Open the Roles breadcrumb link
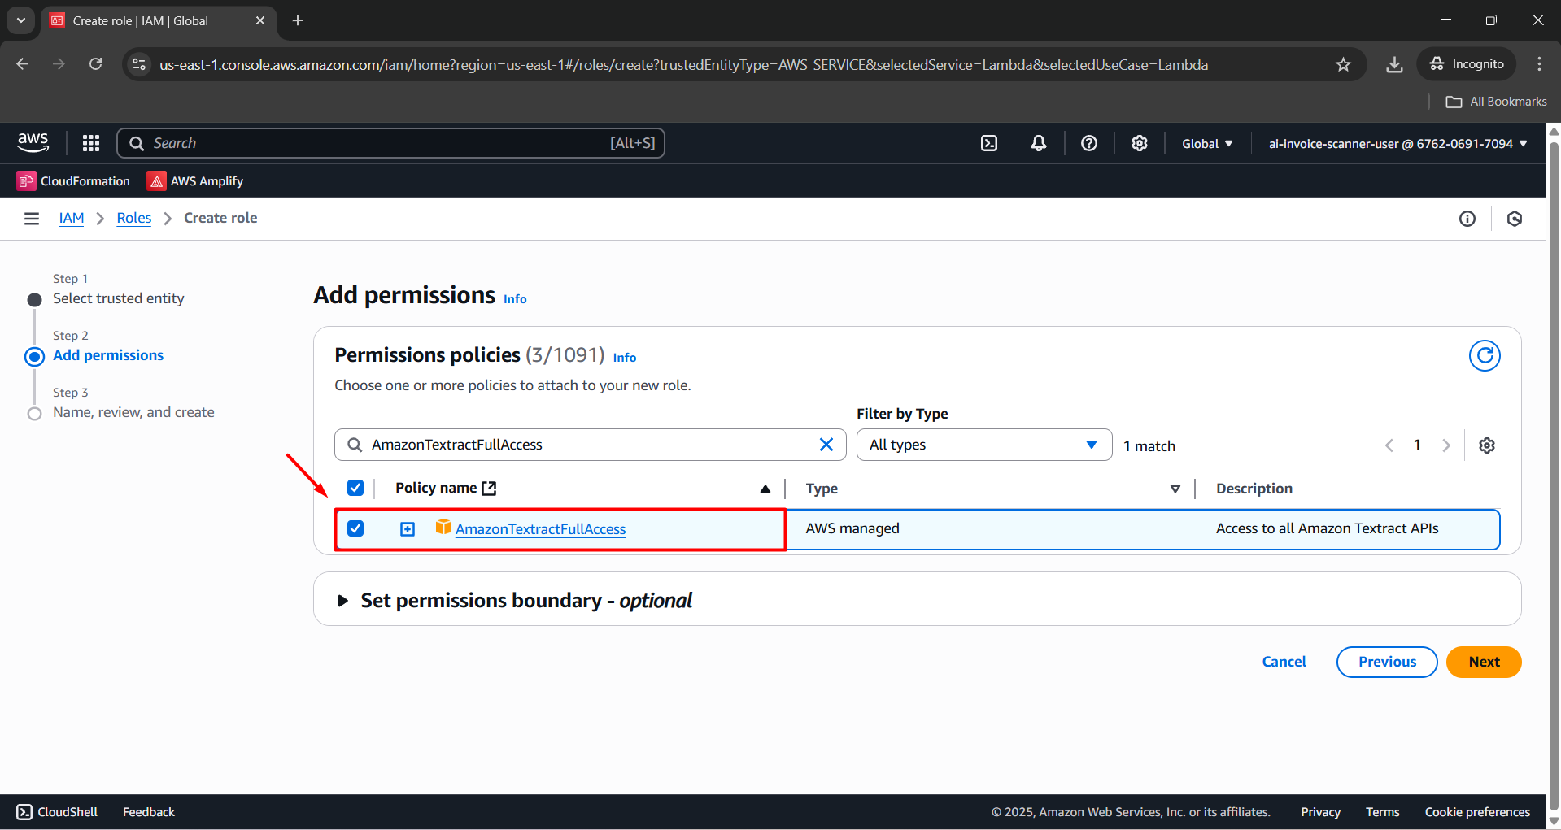1561x830 pixels. pos(133,218)
